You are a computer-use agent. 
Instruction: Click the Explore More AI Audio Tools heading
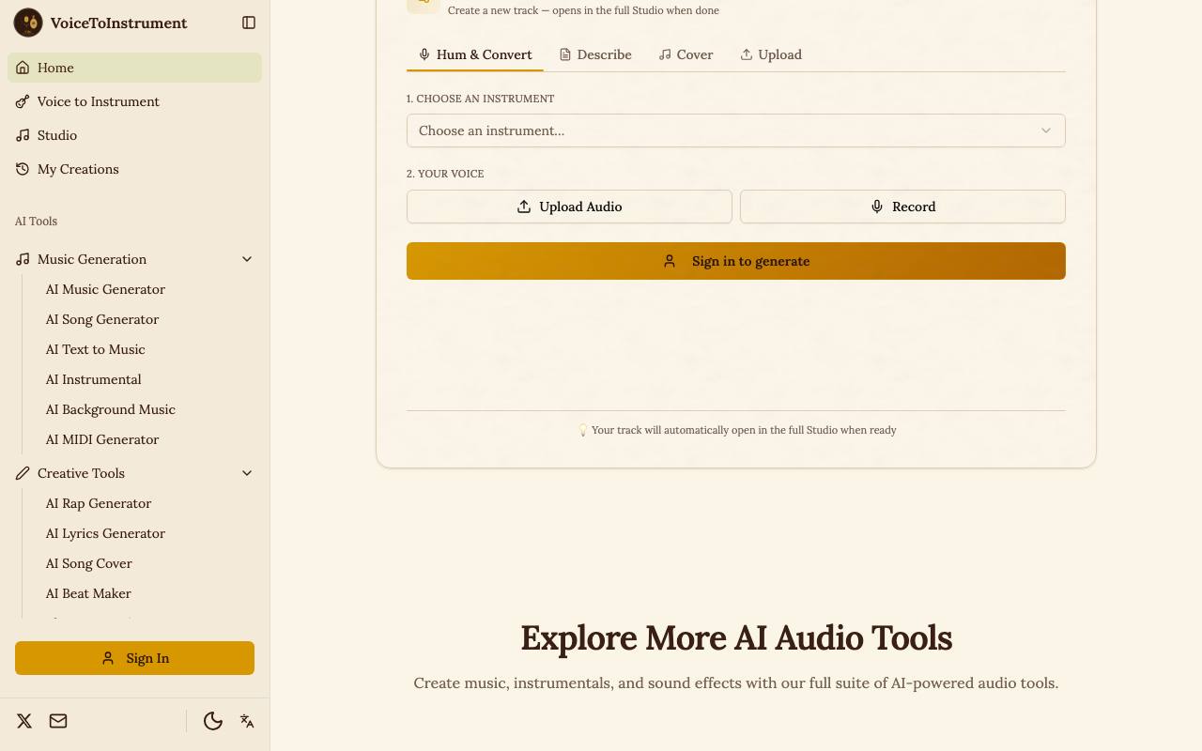click(736, 638)
